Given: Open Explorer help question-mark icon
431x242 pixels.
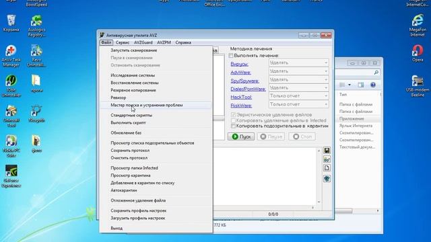Looking at the screenshot, I should pos(373,85).
